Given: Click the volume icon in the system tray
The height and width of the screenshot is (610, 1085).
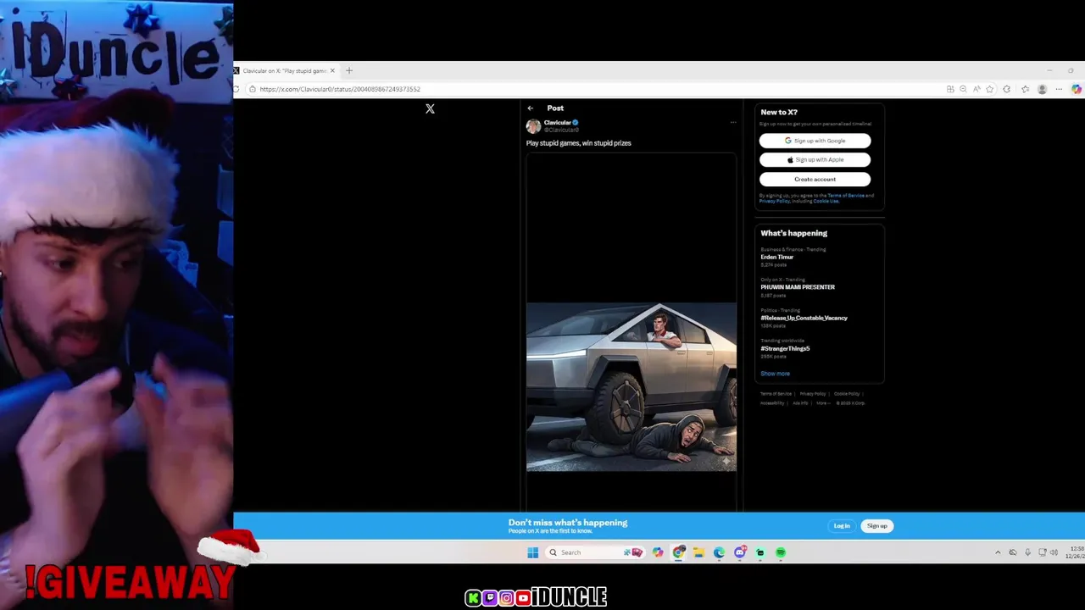Looking at the screenshot, I should click(x=1054, y=552).
